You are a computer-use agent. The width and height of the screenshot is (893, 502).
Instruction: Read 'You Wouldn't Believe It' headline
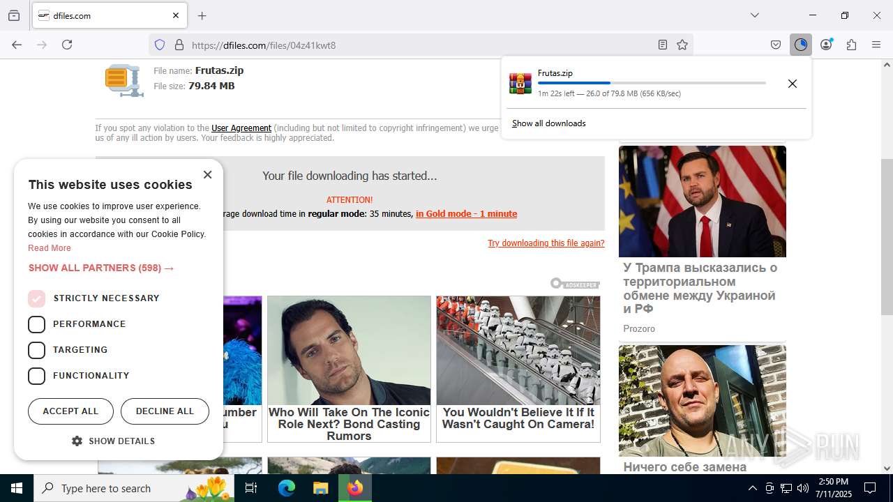coord(518,418)
